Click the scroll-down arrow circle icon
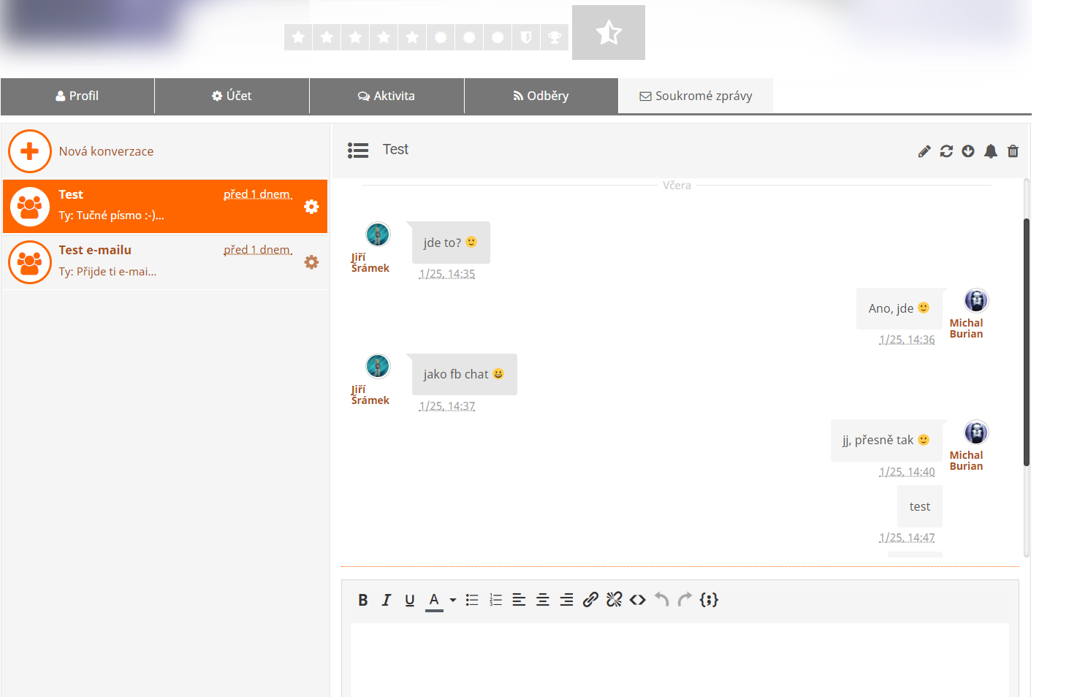The width and height of the screenshot is (1077, 697). pos(968,151)
